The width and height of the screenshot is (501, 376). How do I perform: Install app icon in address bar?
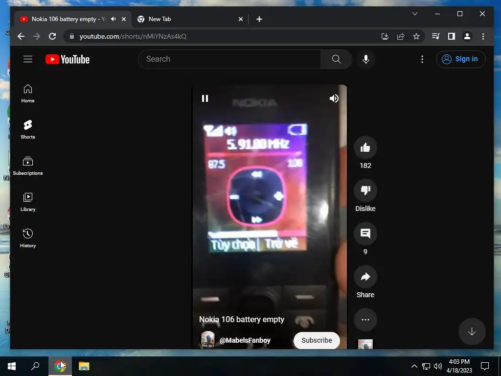385,36
